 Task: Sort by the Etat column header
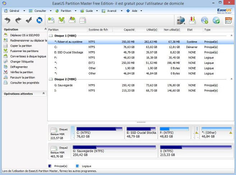pos(192,30)
